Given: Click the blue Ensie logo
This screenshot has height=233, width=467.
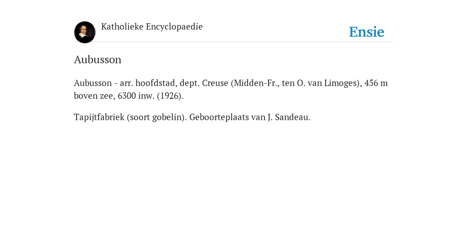Looking at the screenshot, I should (367, 32).
